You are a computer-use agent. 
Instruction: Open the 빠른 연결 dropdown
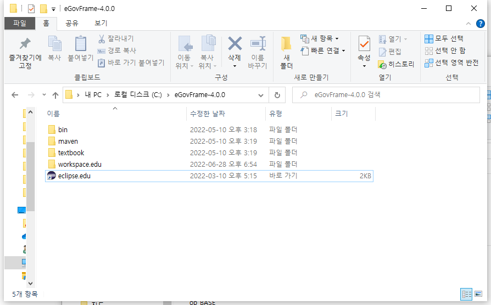[323, 50]
